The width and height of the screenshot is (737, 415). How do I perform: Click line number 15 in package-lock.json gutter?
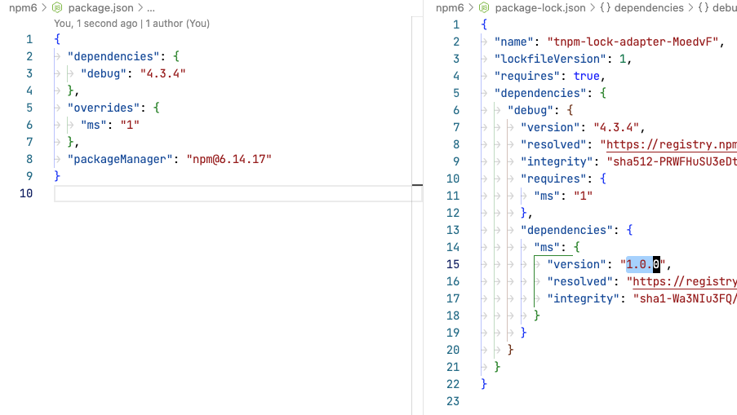pyautogui.click(x=453, y=264)
